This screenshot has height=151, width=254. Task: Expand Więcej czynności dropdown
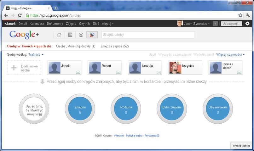tap(230, 54)
